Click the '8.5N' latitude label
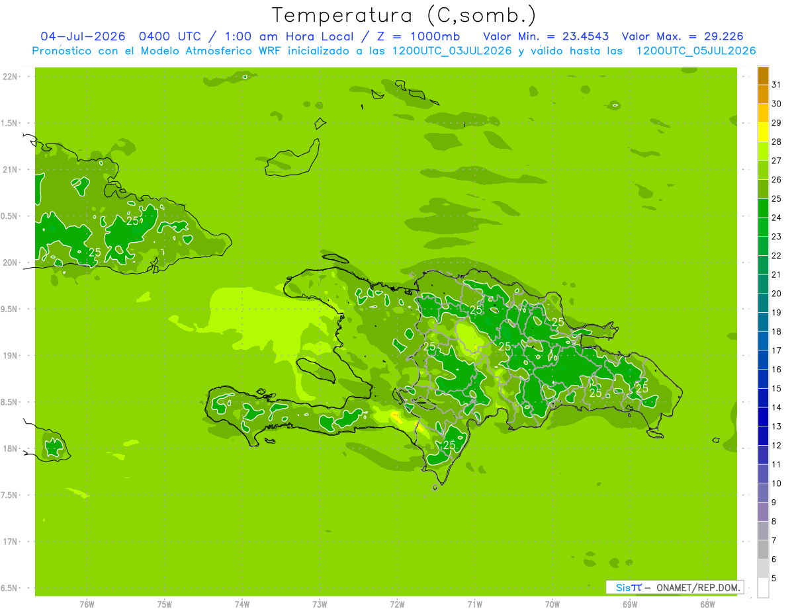Screen dimensions: 794x613 10,402
